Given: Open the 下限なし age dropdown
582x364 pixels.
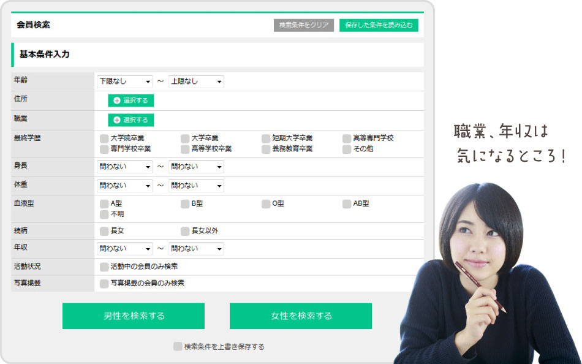Looking at the screenshot, I should (124, 82).
